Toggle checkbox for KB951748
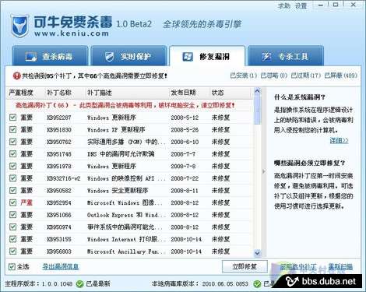Screen dimensions: 366x292 pyautogui.click(x=12, y=154)
